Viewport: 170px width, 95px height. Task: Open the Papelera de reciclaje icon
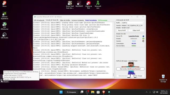[163, 78]
